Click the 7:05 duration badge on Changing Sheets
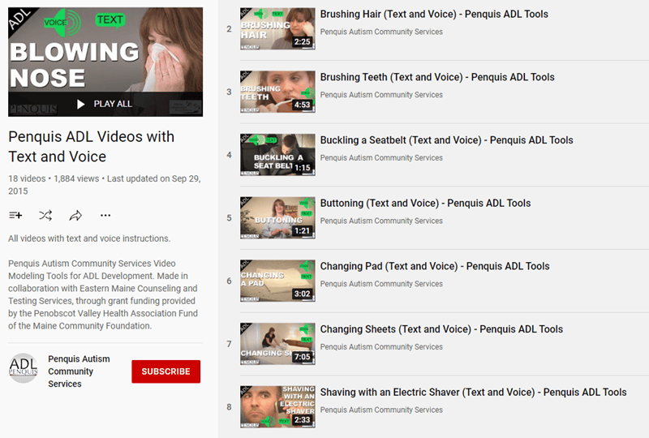The image size is (649, 438). (302, 357)
